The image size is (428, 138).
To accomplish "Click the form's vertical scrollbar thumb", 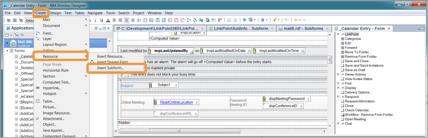I will point(330,60).
